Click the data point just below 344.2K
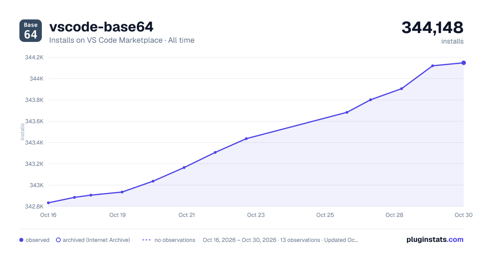483x254 pixels. pyautogui.click(x=433, y=66)
